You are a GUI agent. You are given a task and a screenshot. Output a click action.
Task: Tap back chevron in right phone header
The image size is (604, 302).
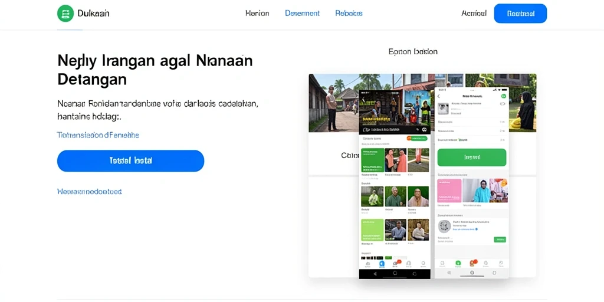click(439, 96)
